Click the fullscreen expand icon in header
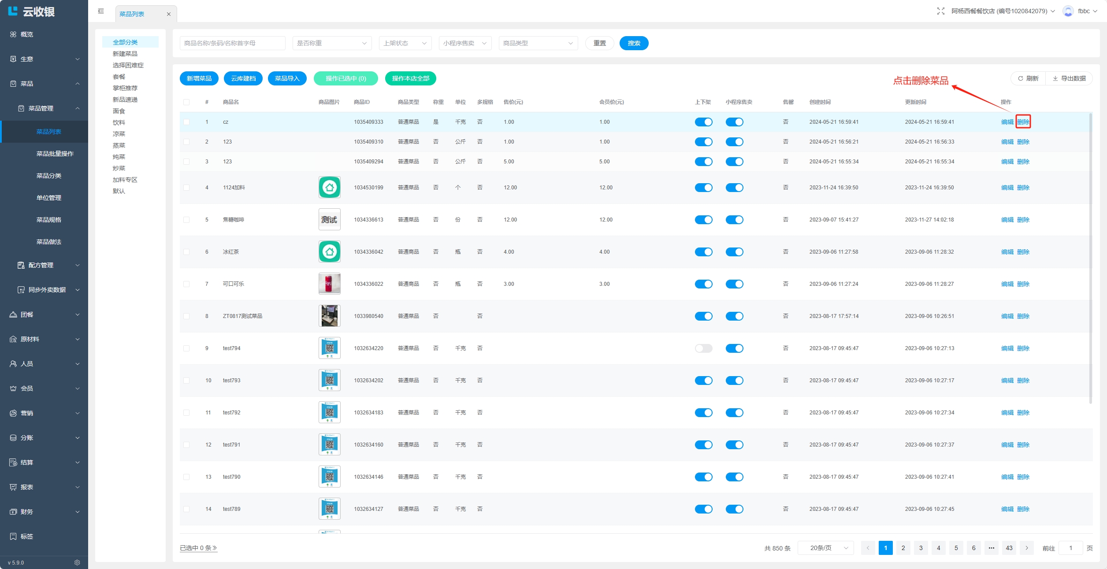Screen dimensions: 1107x569 point(940,11)
